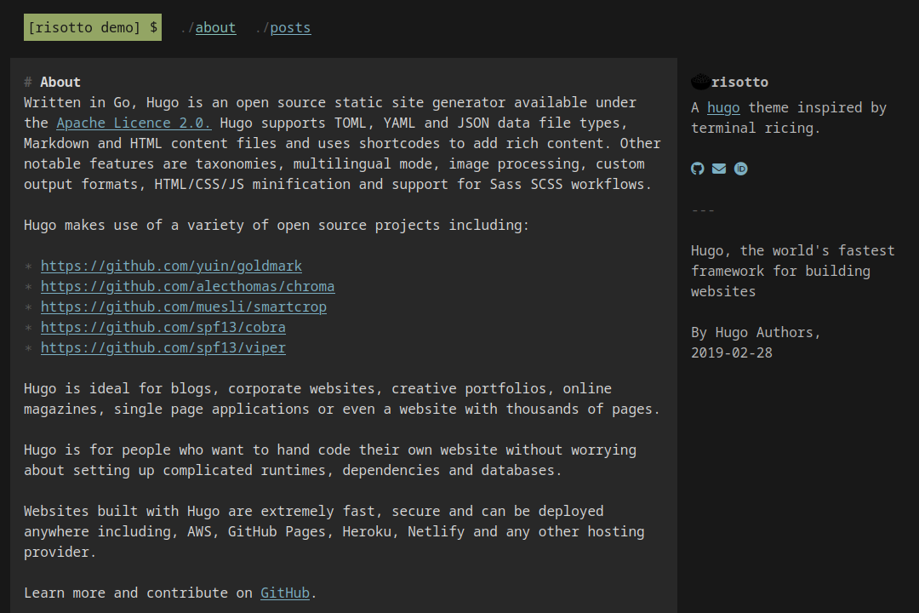Click the [risotto demo] $ prompt
The height and width of the screenshot is (613, 919).
tap(93, 27)
